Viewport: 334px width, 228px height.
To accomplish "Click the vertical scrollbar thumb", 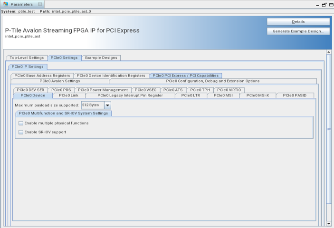I will pyautogui.click(x=329, y=129).
